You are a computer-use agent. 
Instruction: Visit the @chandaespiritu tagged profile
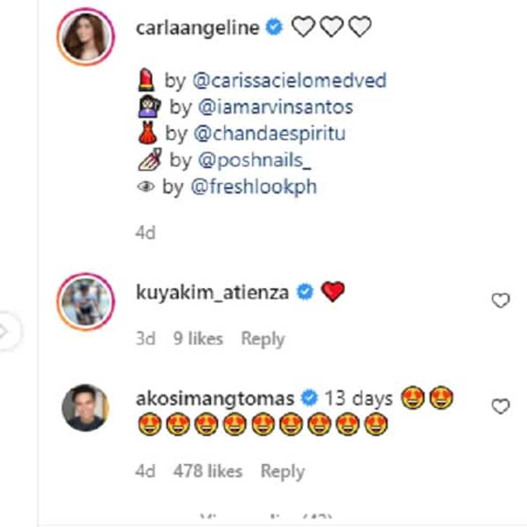(269, 134)
